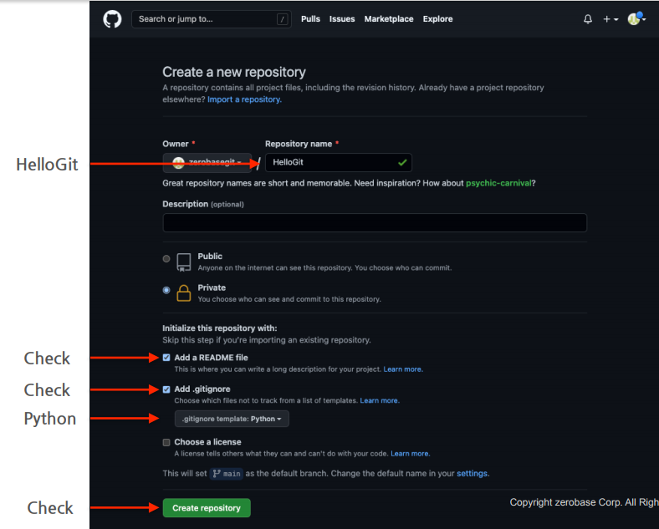
Task: Click the slash shortcut icon in search
Action: coord(283,19)
